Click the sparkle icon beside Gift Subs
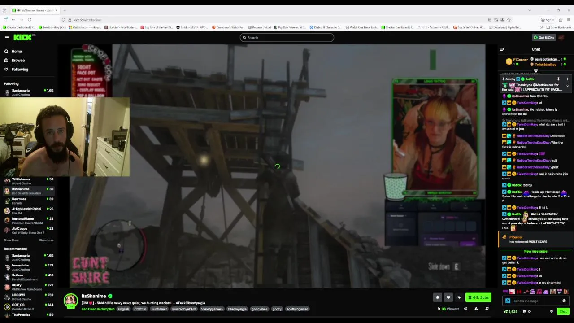Screen dimensions: 574x323 [459, 297]
